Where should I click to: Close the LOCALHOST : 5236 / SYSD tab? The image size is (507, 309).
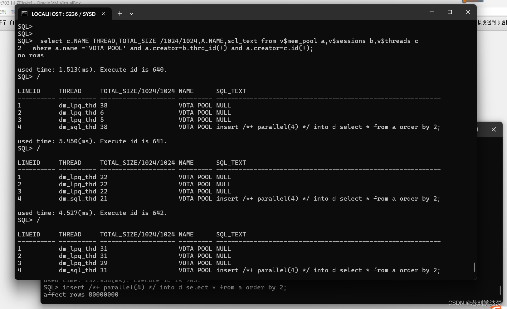[x=104, y=14]
